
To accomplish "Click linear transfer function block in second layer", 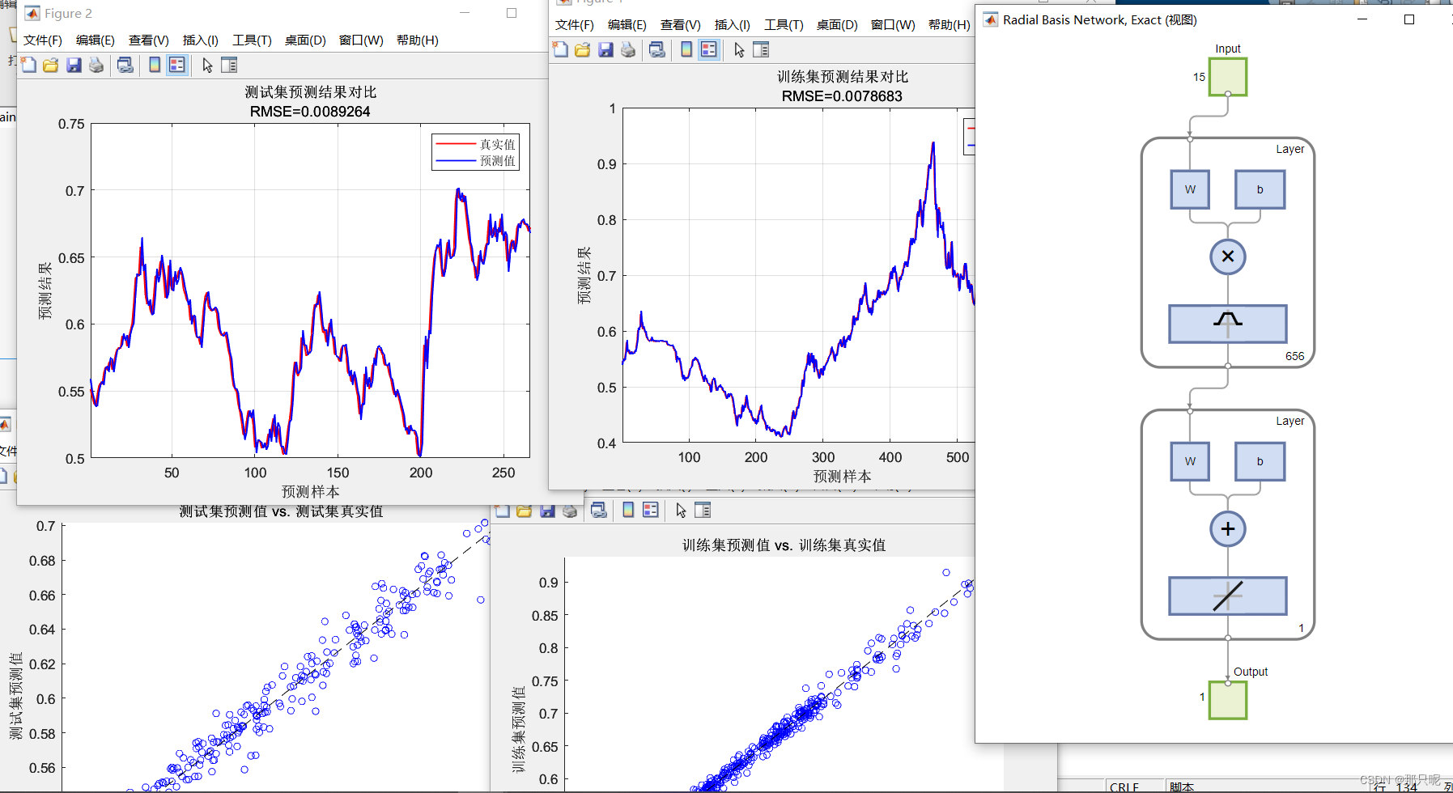I will (1228, 596).
